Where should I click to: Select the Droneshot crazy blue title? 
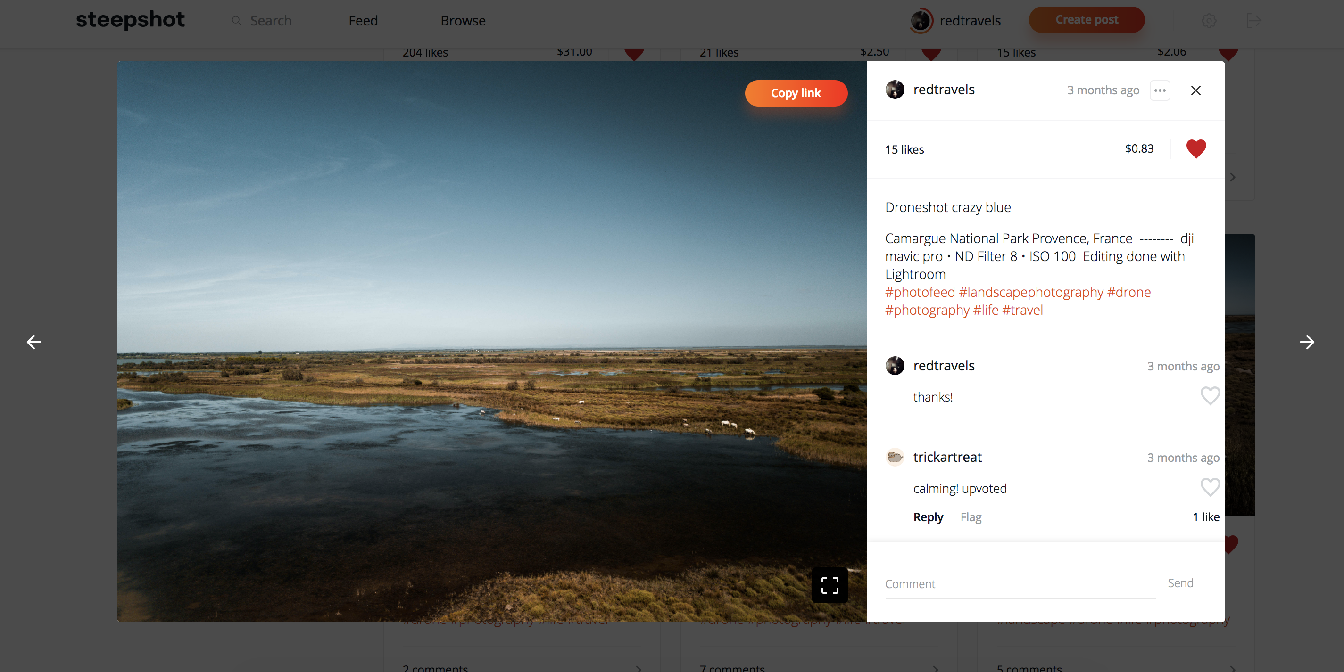coord(947,207)
